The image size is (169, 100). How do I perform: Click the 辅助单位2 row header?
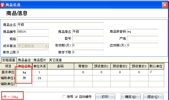tap(8, 84)
